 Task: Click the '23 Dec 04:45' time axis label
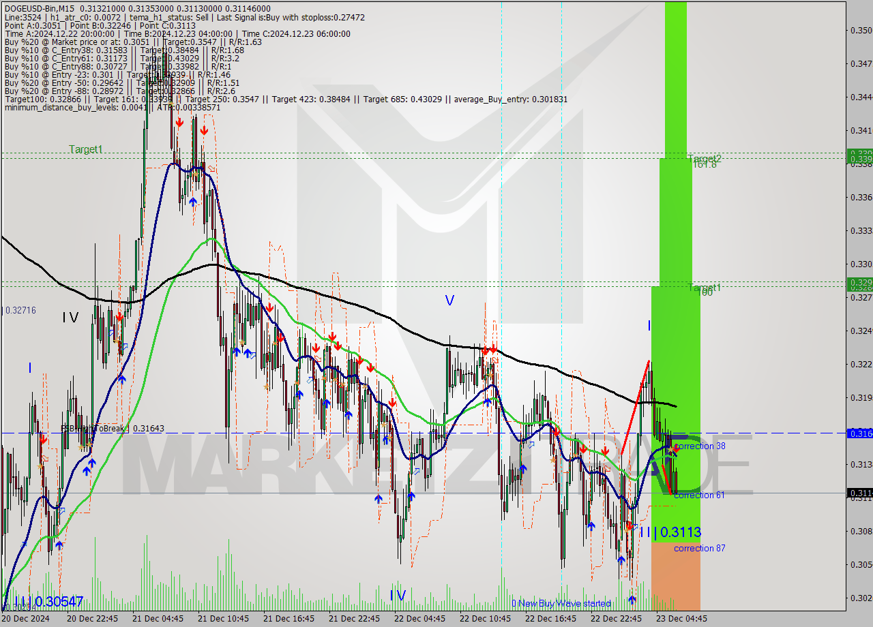point(681,619)
